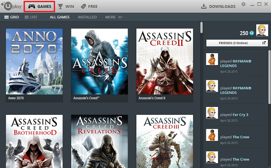This screenshot has width=271, height=168.
Task: Open The Crew link by orange-hoodie friend
Action: click(241, 137)
